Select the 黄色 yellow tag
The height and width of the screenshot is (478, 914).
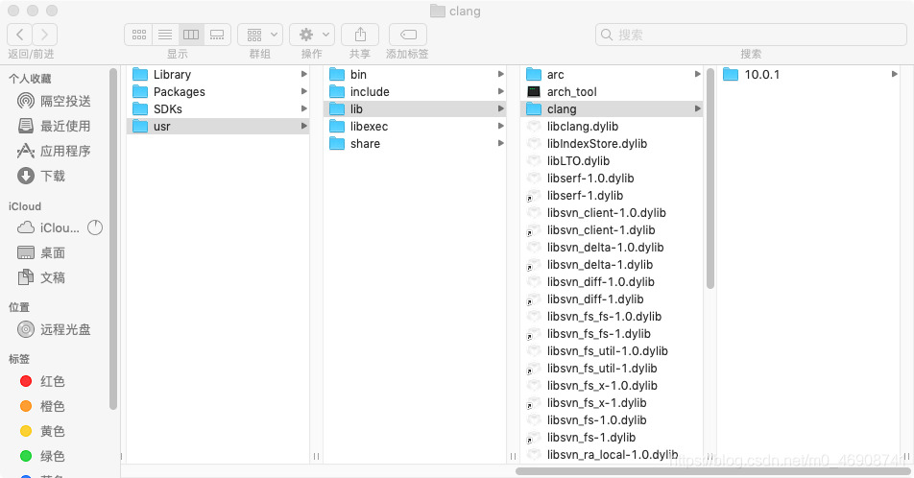pyautogui.click(x=42, y=431)
